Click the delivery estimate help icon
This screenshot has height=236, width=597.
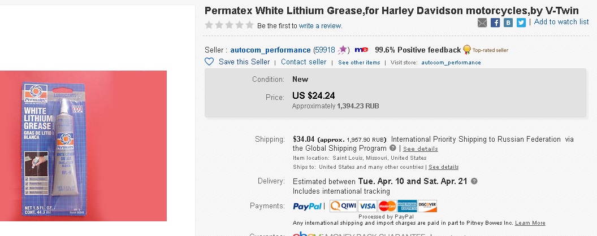point(474,181)
